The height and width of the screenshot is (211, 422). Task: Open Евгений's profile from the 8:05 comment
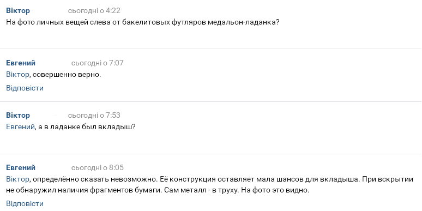(x=21, y=168)
